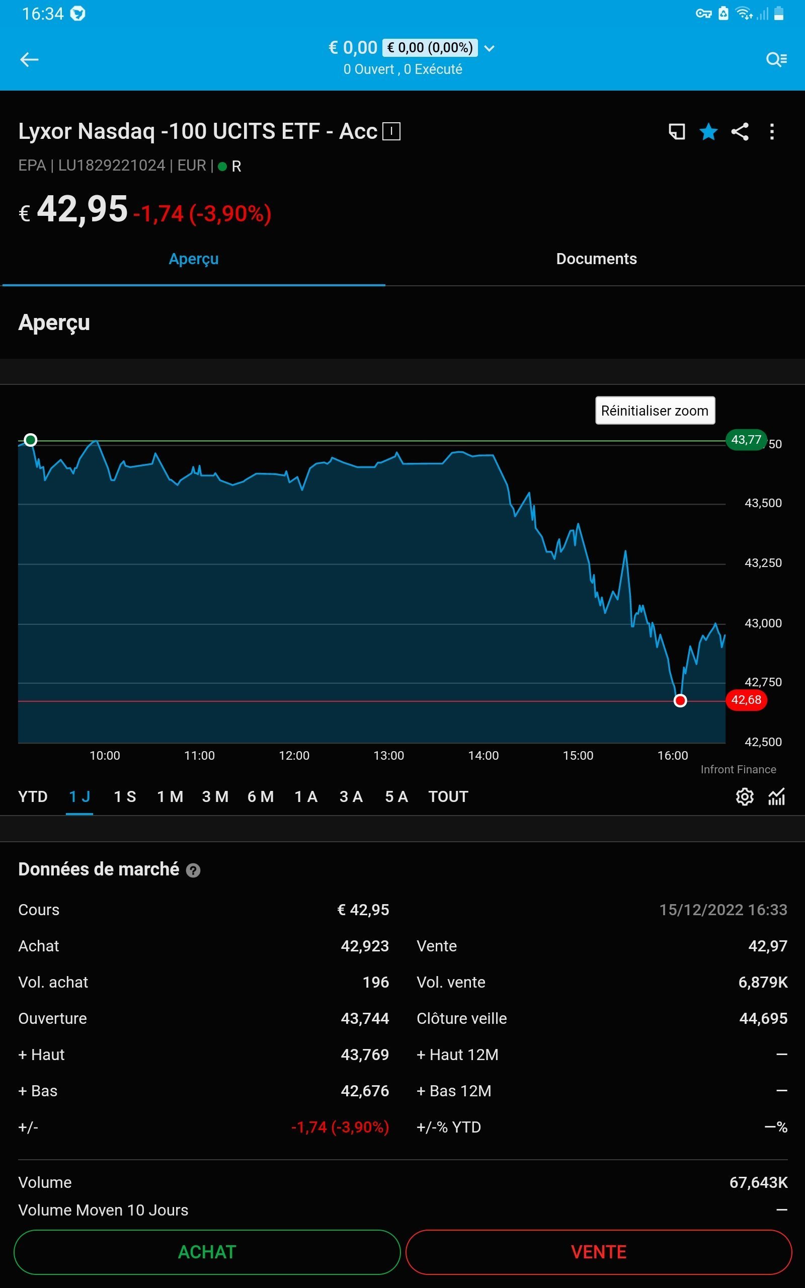The image size is (805, 1288).
Task: Open the note icon beside the star
Action: click(677, 131)
